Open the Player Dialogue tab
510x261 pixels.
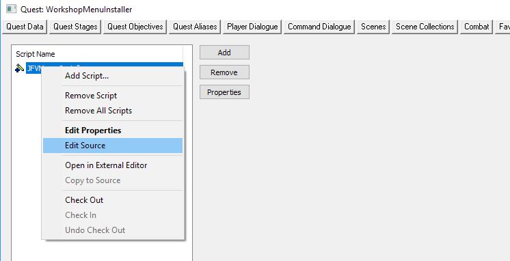click(x=252, y=27)
